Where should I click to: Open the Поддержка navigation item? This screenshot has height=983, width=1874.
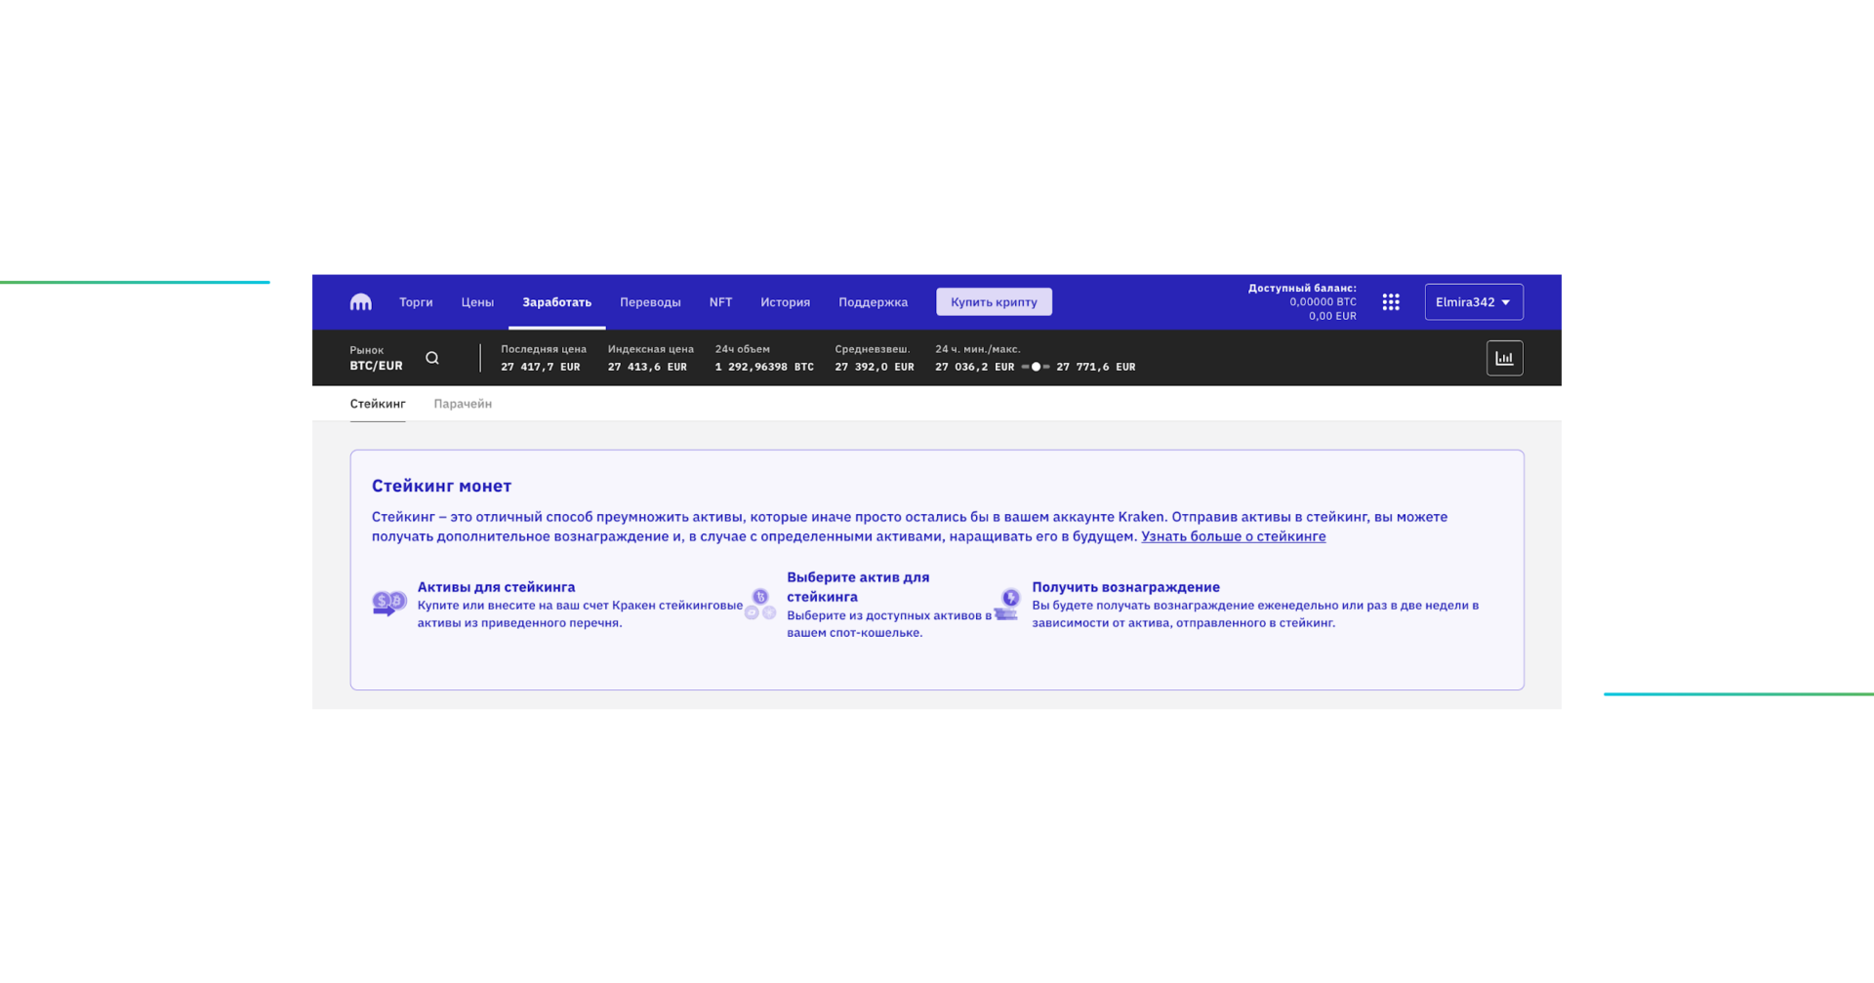tap(873, 302)
